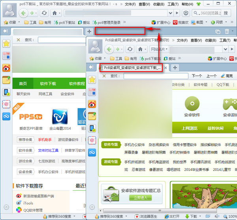Reload the page in the rear browser window

(x=44, y=13)
